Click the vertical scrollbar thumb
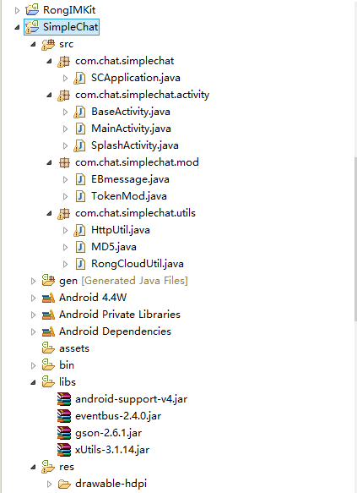This screenshot has height=493, width=357. pyautogui.click(x=355, y=239)
